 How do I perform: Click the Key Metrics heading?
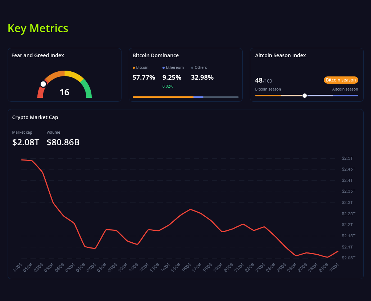click(38, 28)
